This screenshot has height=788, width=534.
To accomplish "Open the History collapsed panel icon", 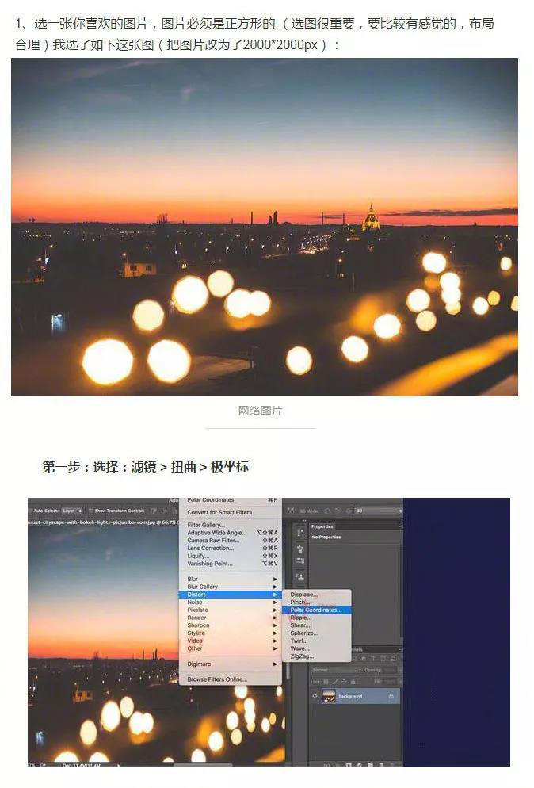I will pyautogui.click(x=300, y=533).
